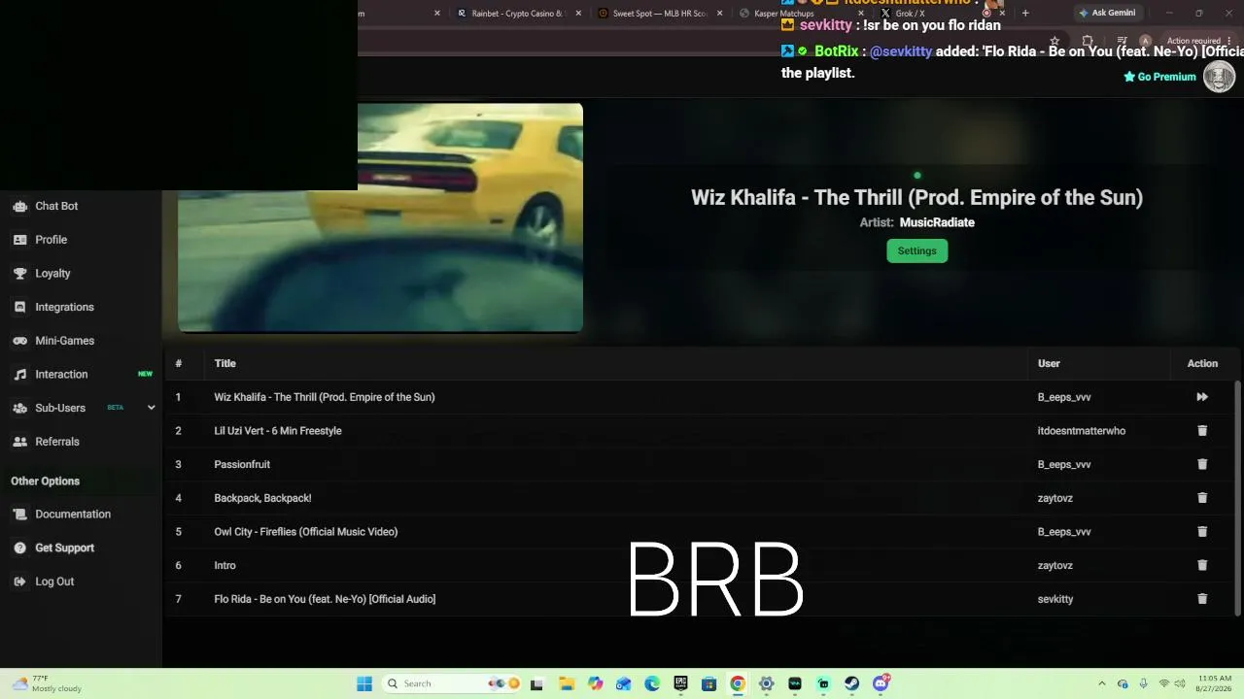Select the Integrations sidebar icon
This screenshot has width=1244, height=699.
19,307
